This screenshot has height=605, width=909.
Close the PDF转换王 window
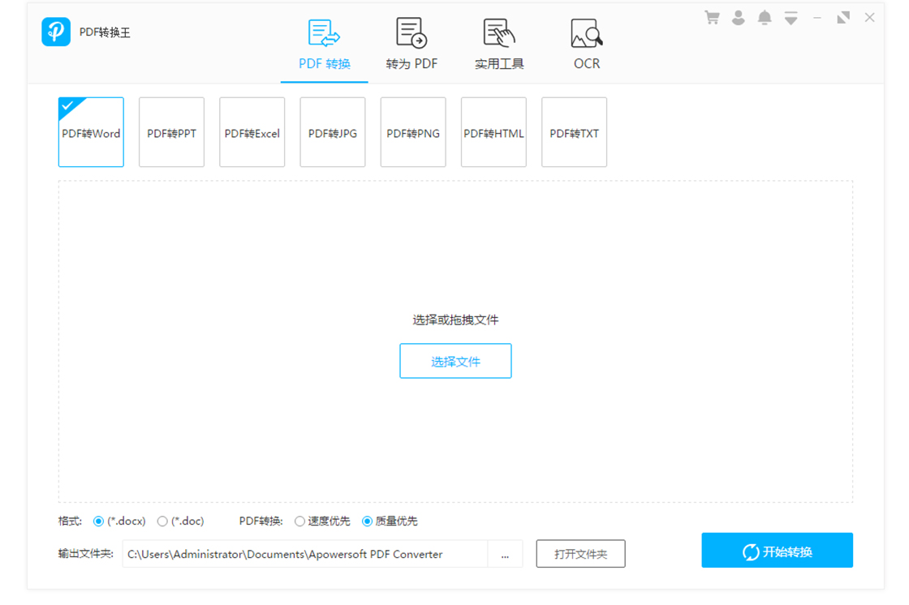tap(869, 17)
